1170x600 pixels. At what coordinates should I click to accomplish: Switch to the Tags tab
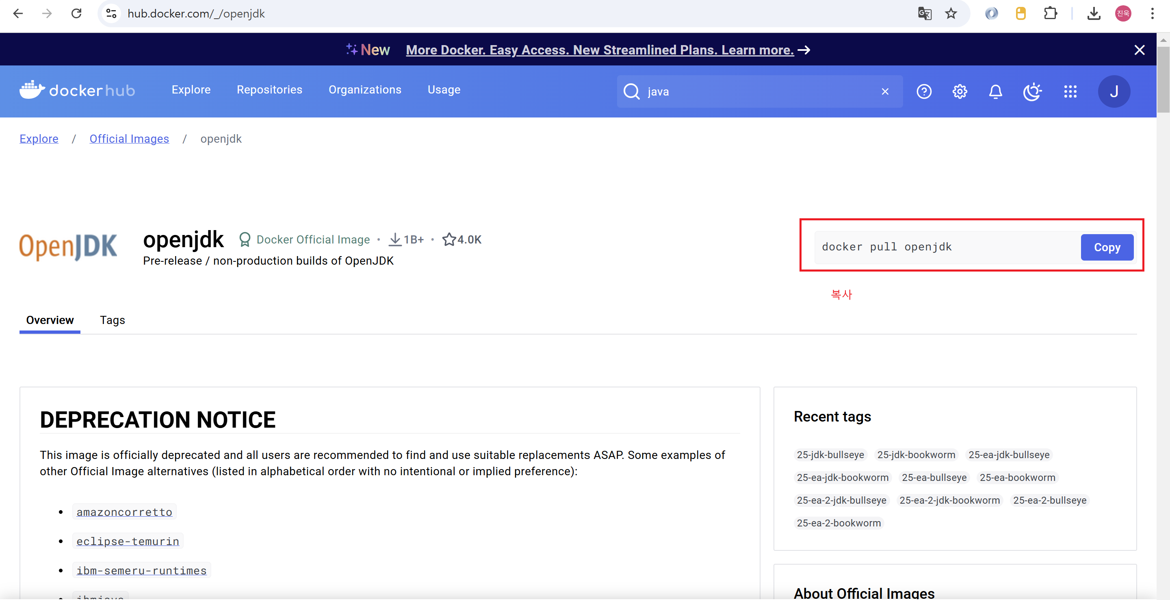112,320
